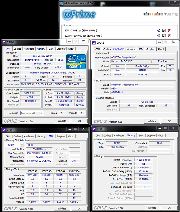Click Core Voltage 1.472 V value
The width and height of the screenshot is (180, 212).
pyautogui.click(x=57, y=67)
